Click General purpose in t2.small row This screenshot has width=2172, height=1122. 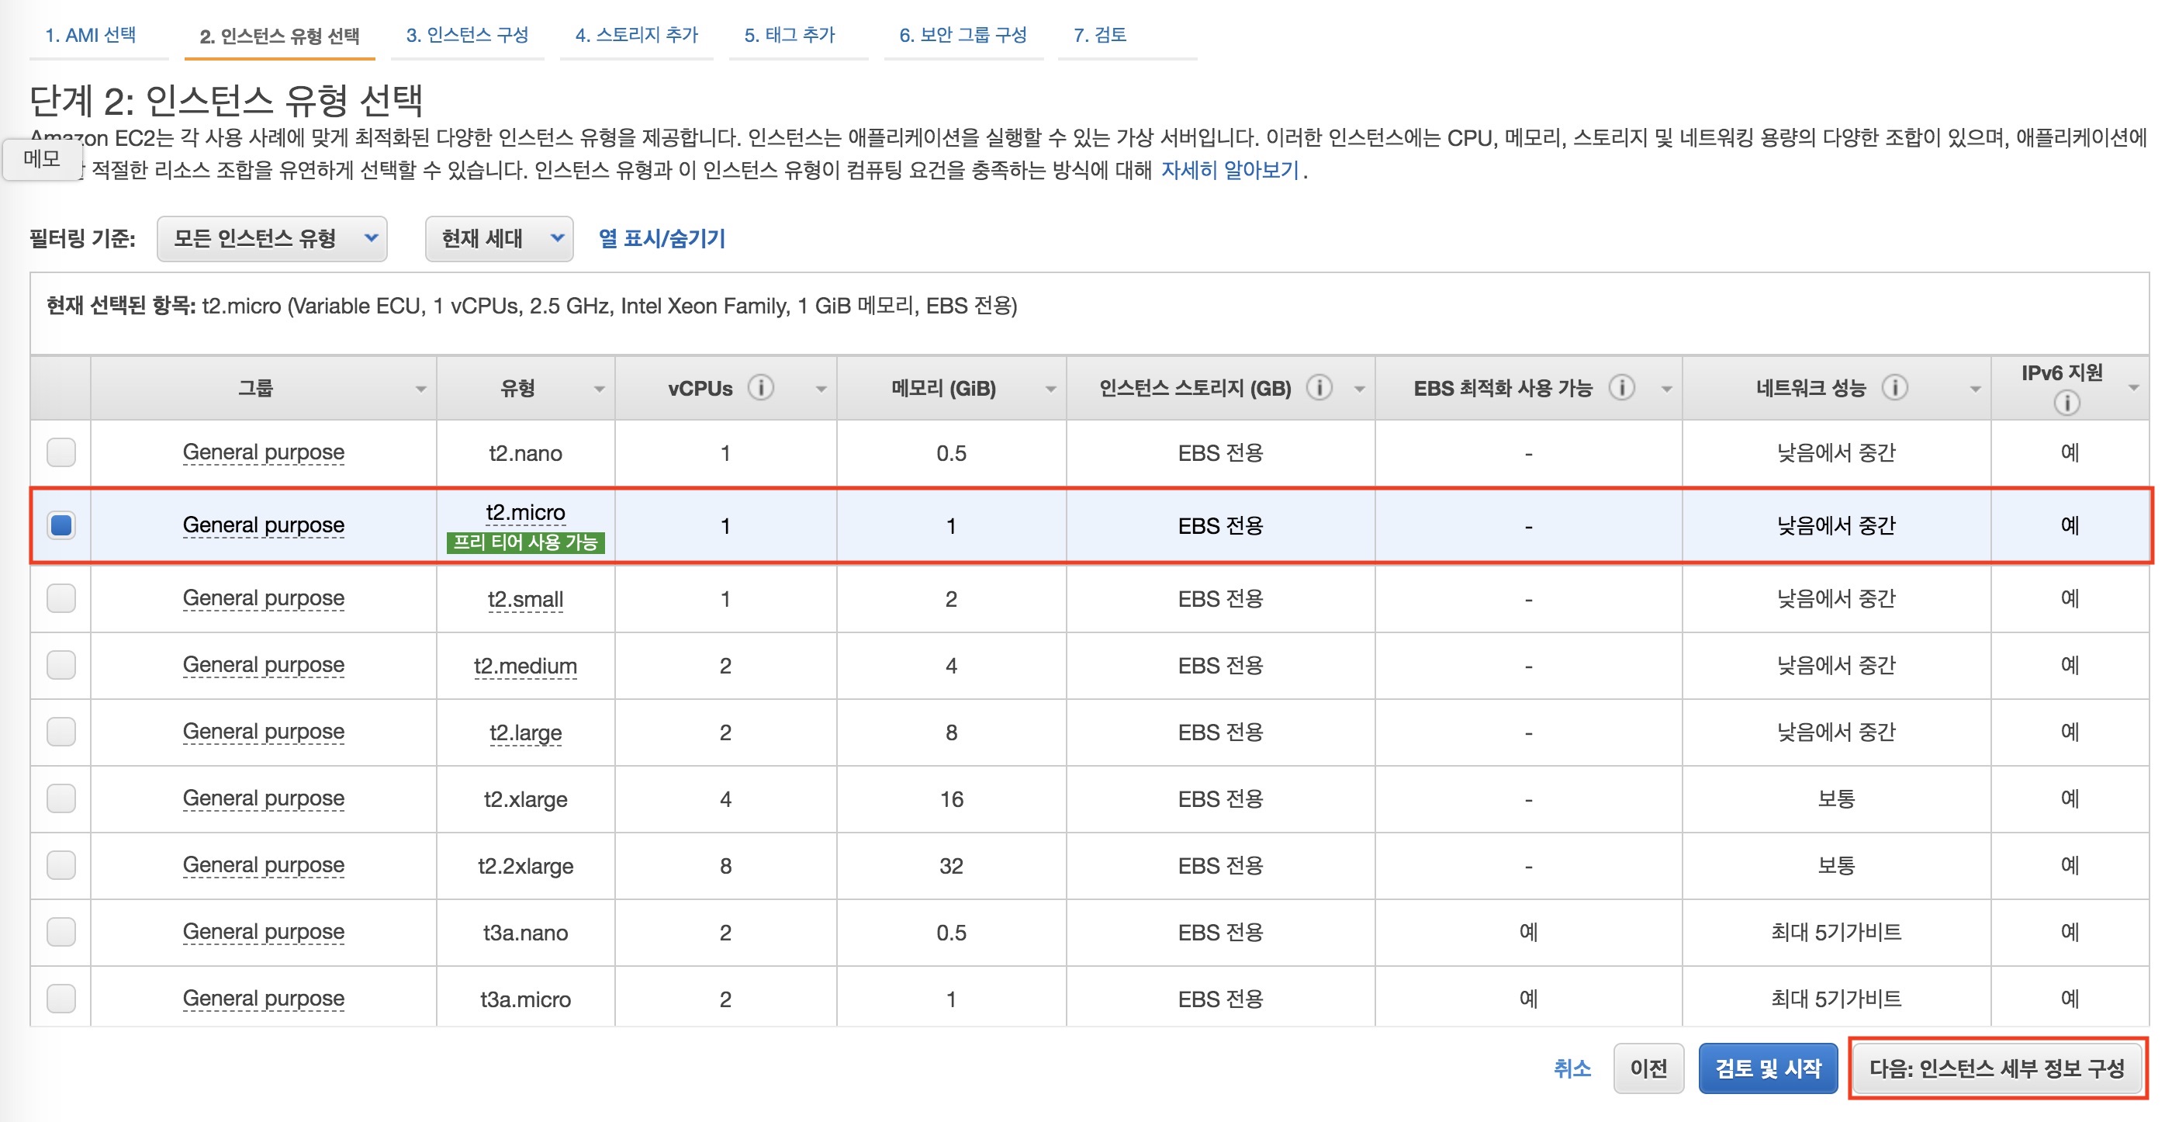(x=263, y=598)
